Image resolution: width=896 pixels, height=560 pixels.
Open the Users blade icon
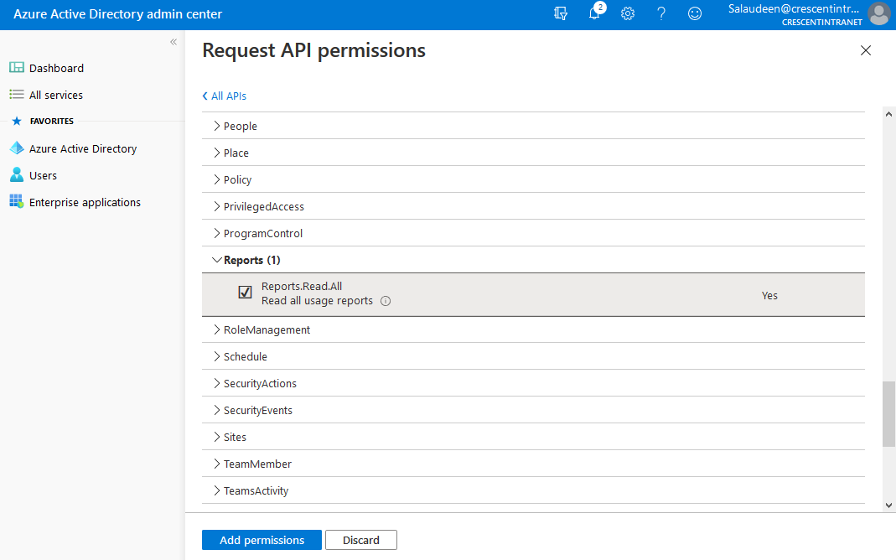[x=17, y=175]
